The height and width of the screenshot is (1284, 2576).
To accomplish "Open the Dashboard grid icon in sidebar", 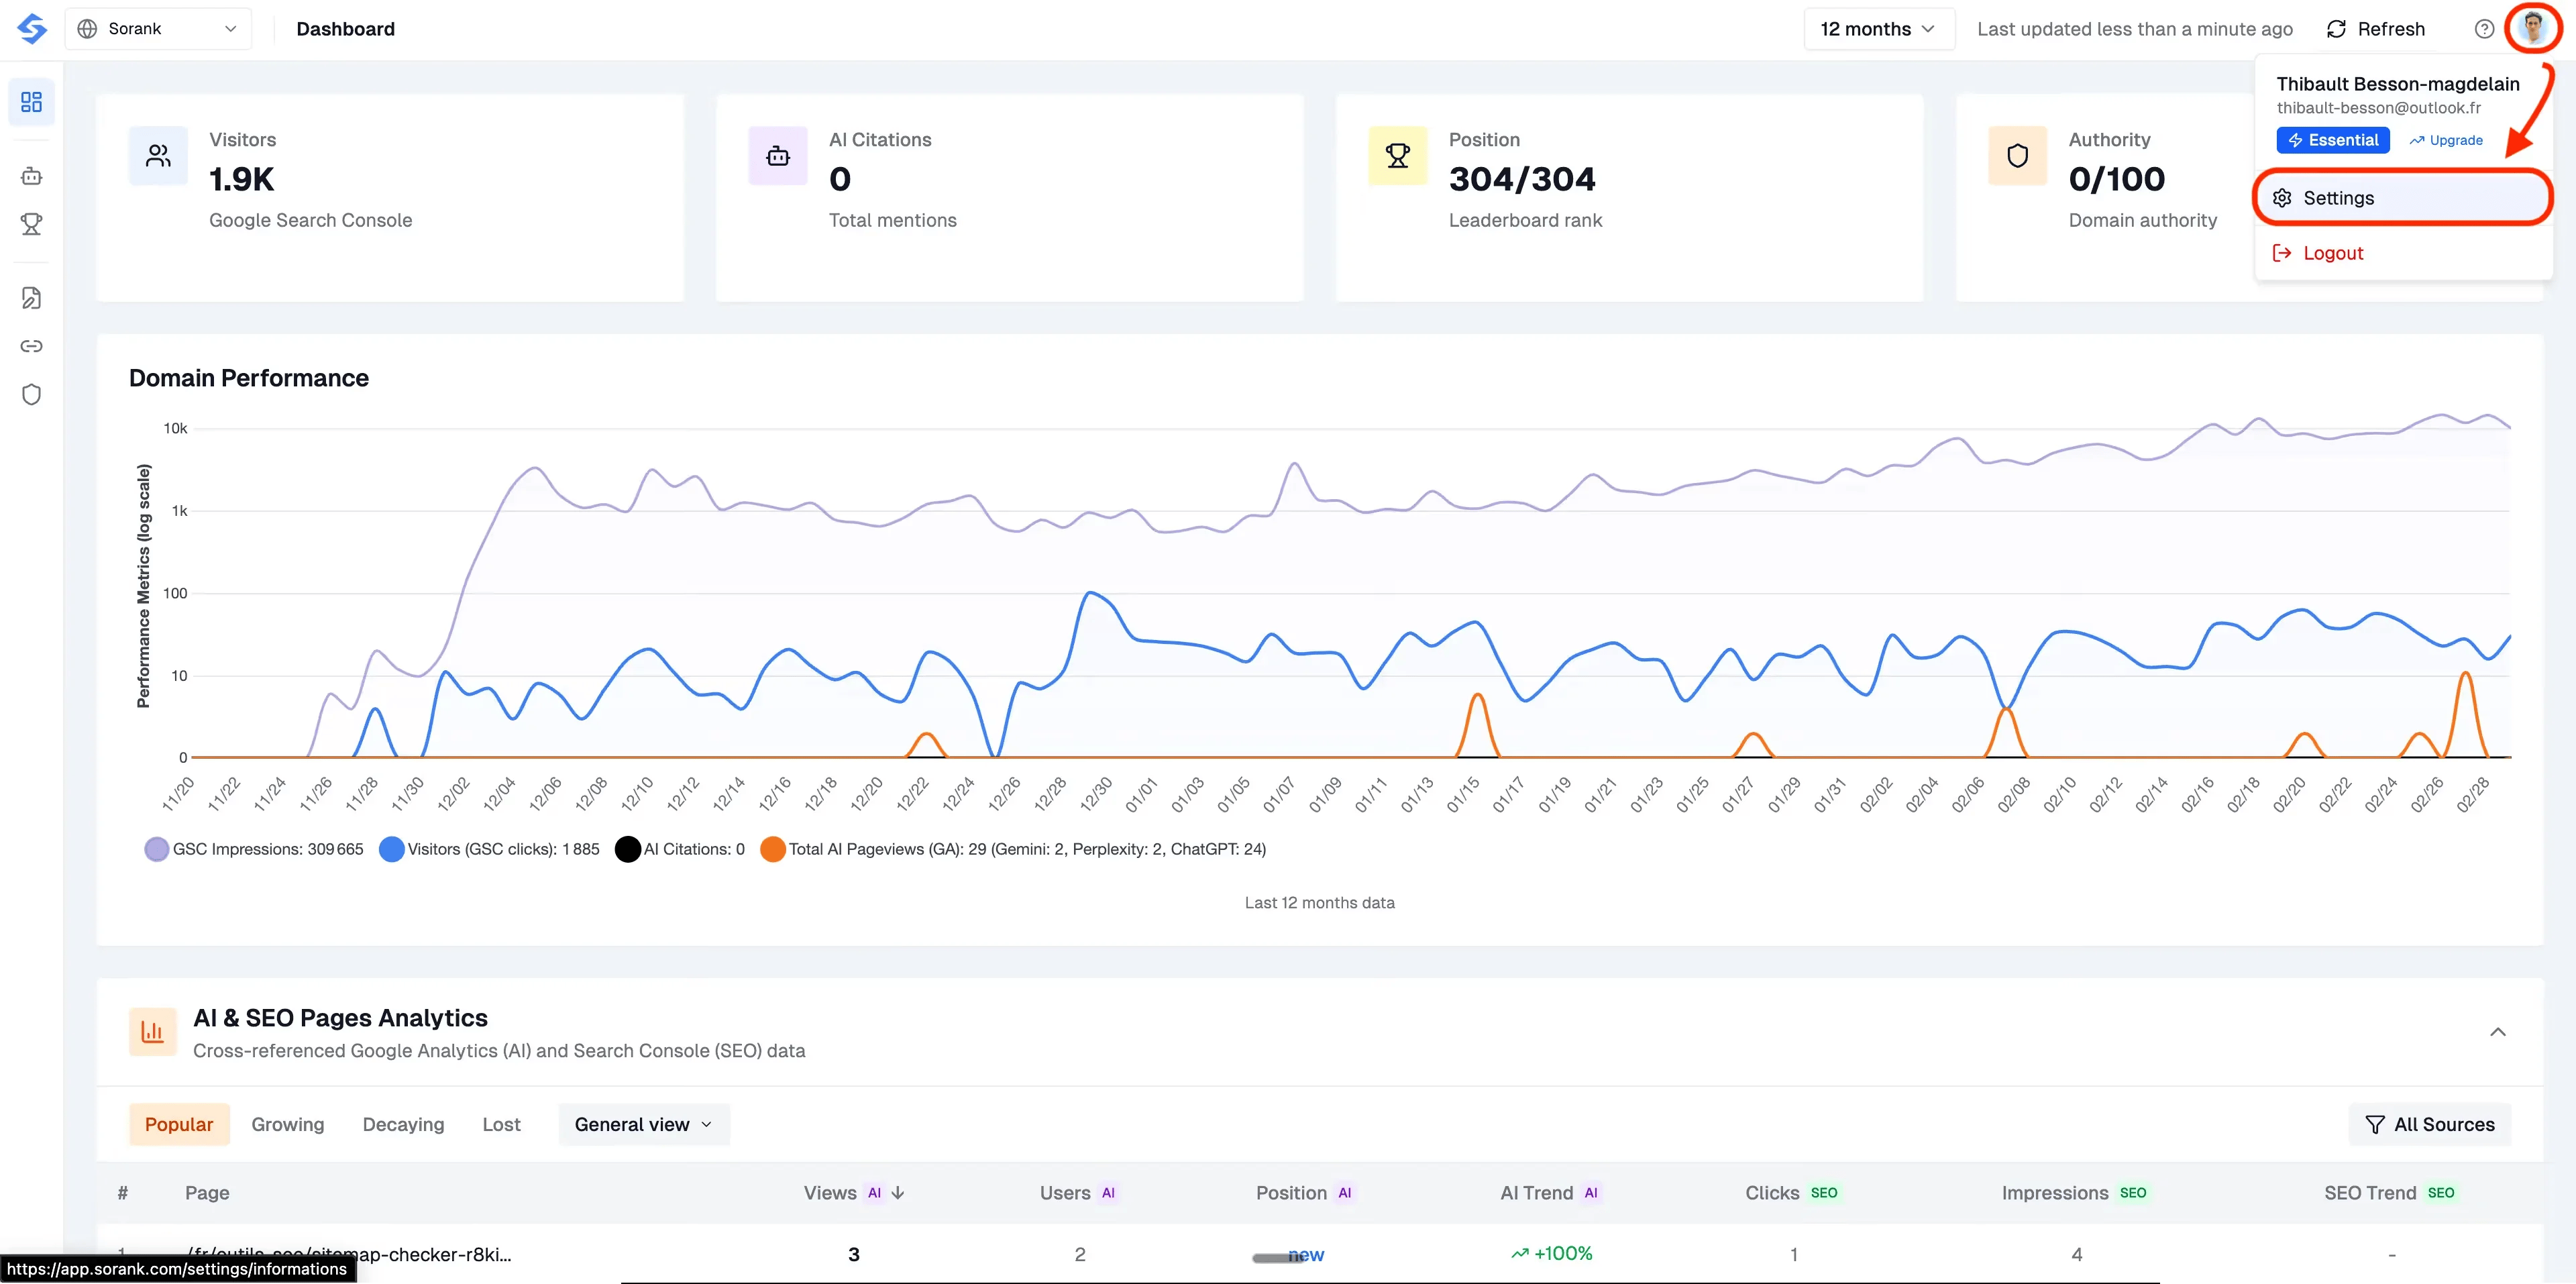I will (31, 102).
